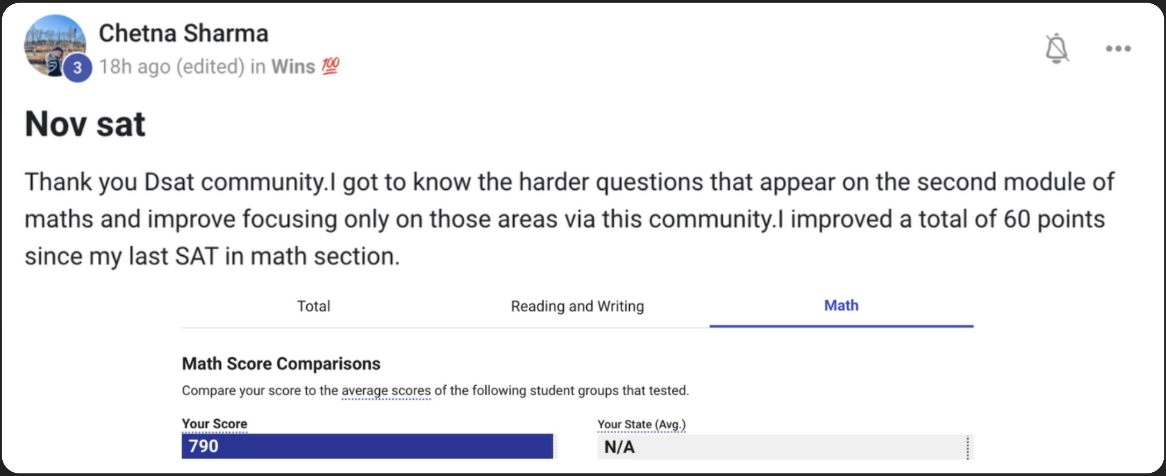The width and height of the screenshot is (1166, 476).
Task: Open the Wins category link
Action: point(293,67)
